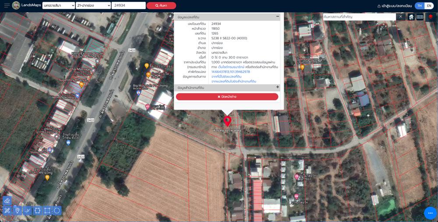This screenshot has width=438, height=222.
Task: Open the เว็บไซต์กรมธนารักษ์ link
Action: (231, 67)
